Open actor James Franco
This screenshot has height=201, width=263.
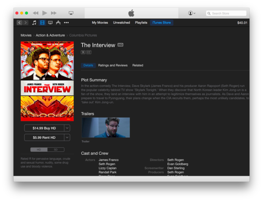tap(109, 160)
